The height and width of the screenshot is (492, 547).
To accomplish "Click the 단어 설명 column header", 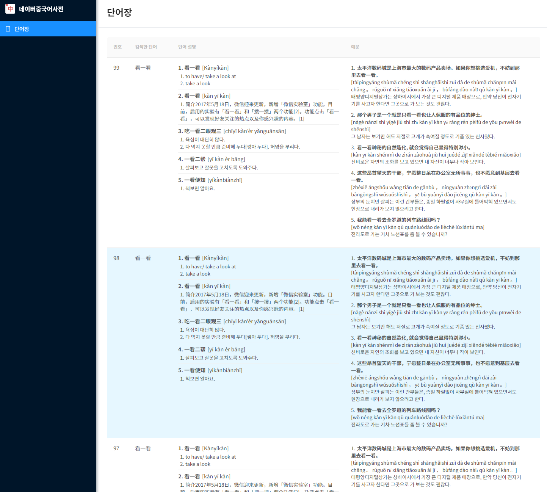I will pos(187,47).
